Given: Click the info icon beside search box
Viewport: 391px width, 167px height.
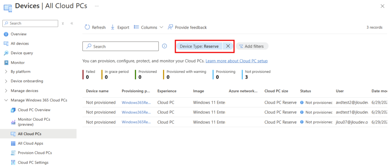Looking at the screenshot, I should point(164,46).
